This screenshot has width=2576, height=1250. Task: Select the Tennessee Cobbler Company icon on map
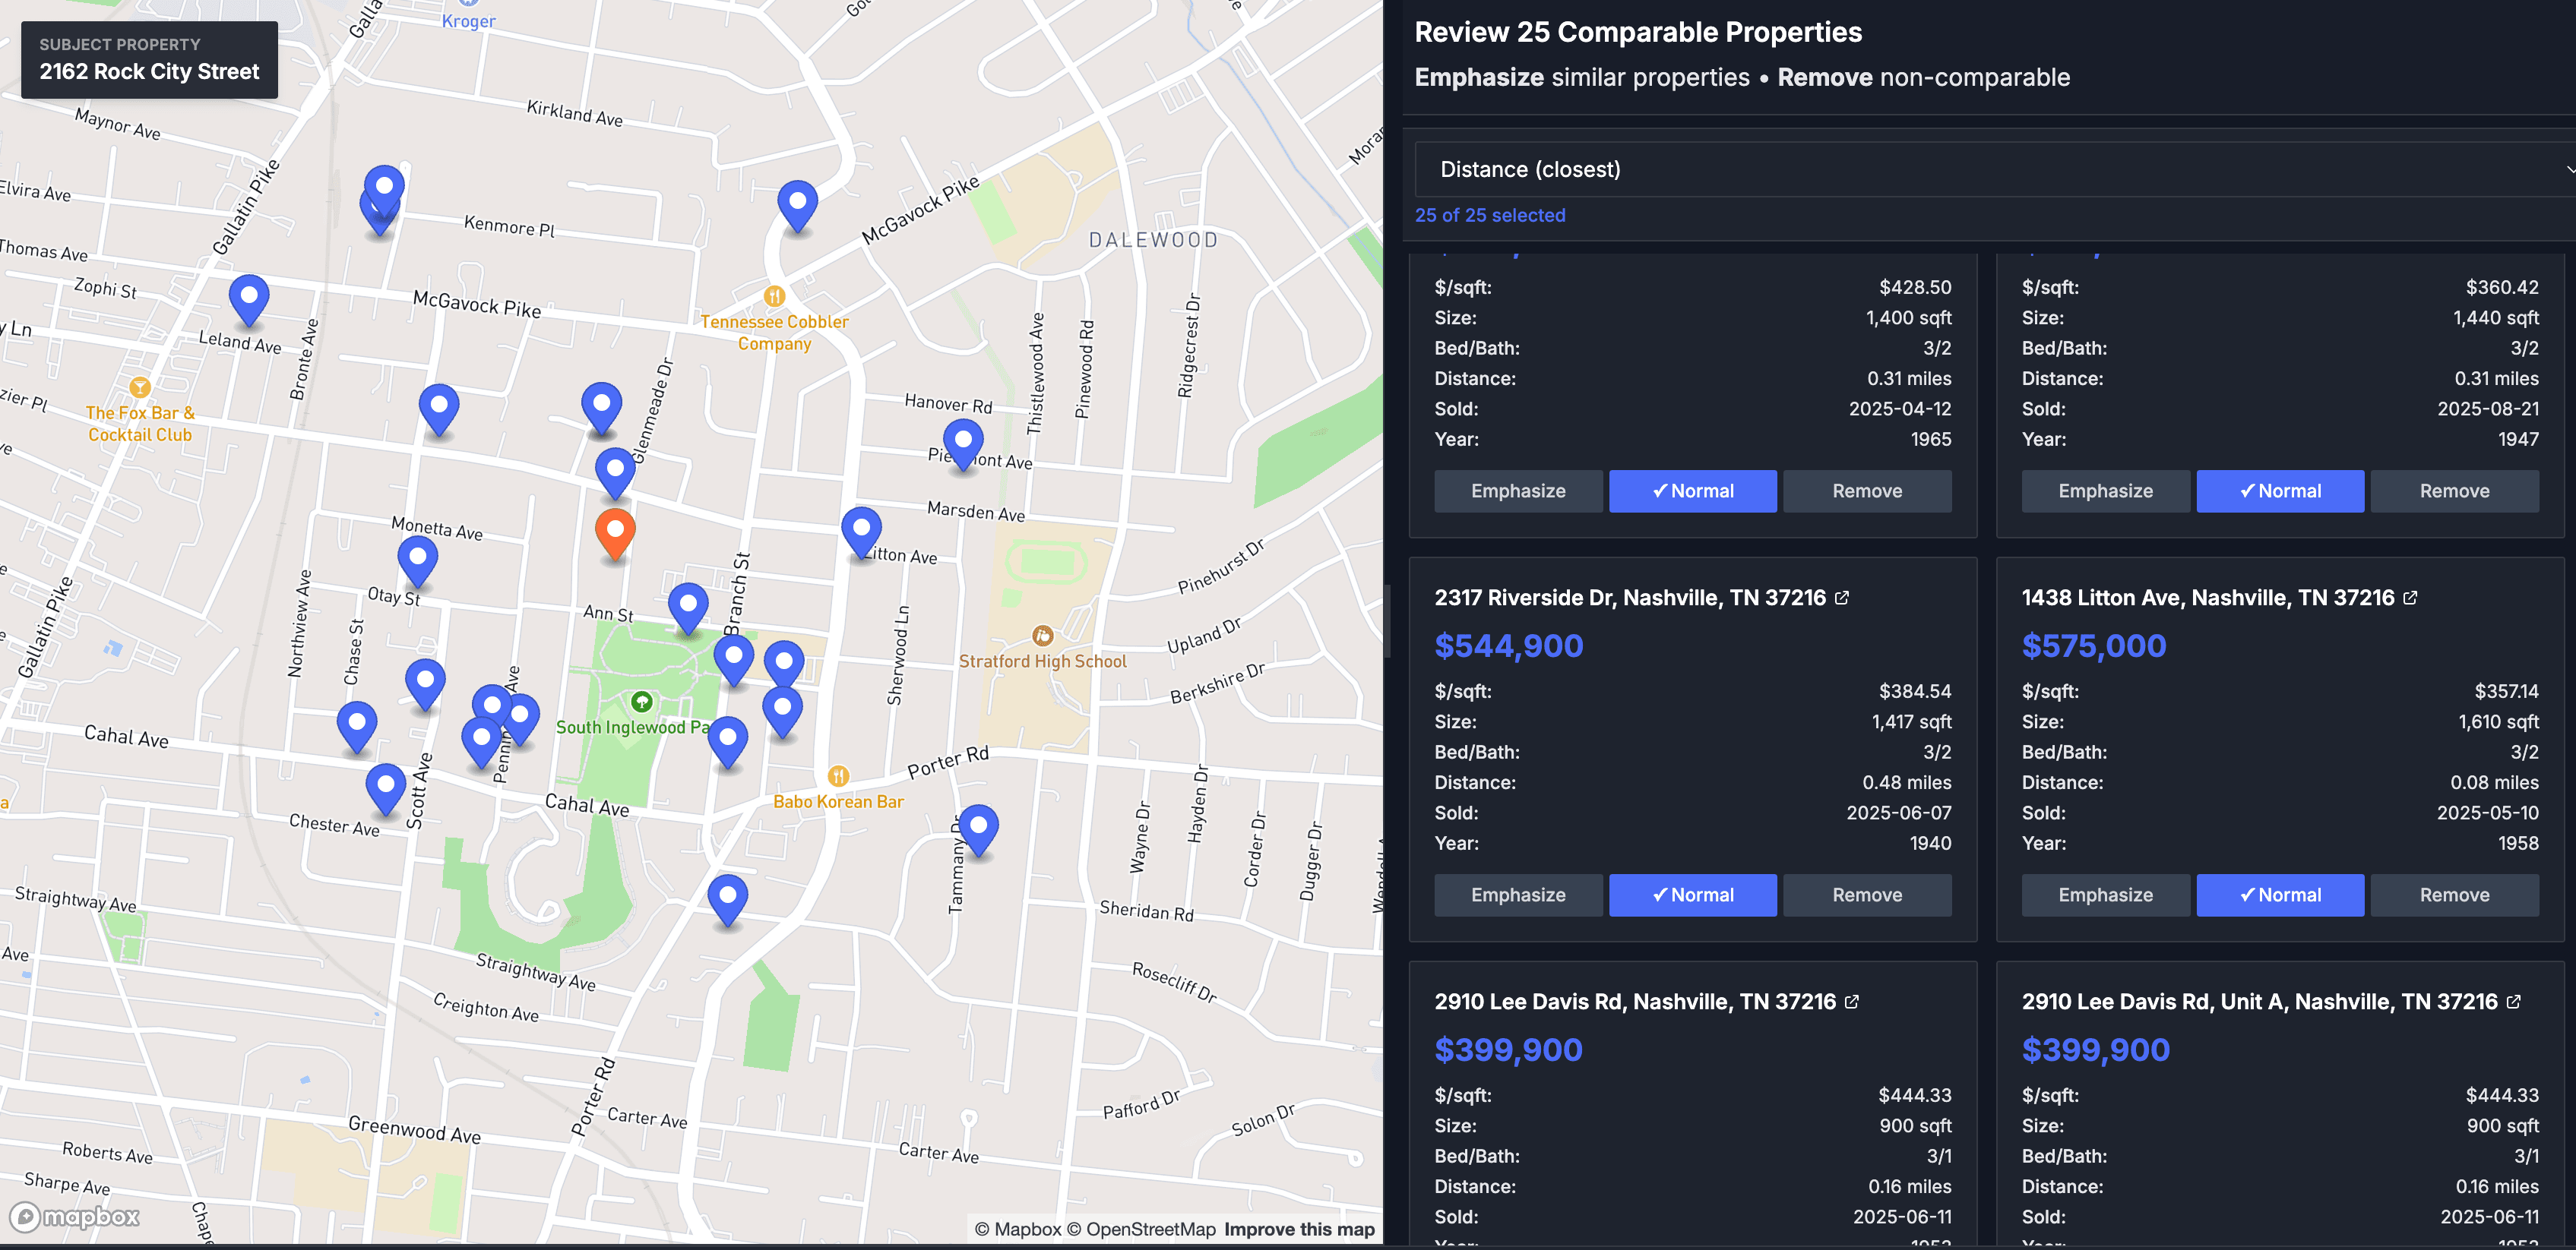(775, 295)
